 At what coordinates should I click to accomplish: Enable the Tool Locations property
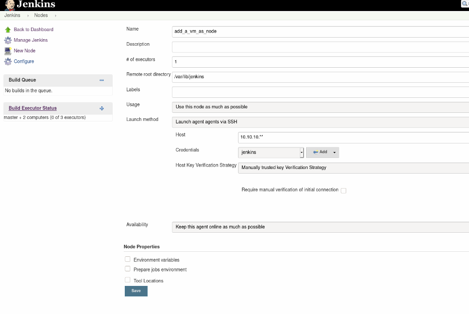coord(127,280)
